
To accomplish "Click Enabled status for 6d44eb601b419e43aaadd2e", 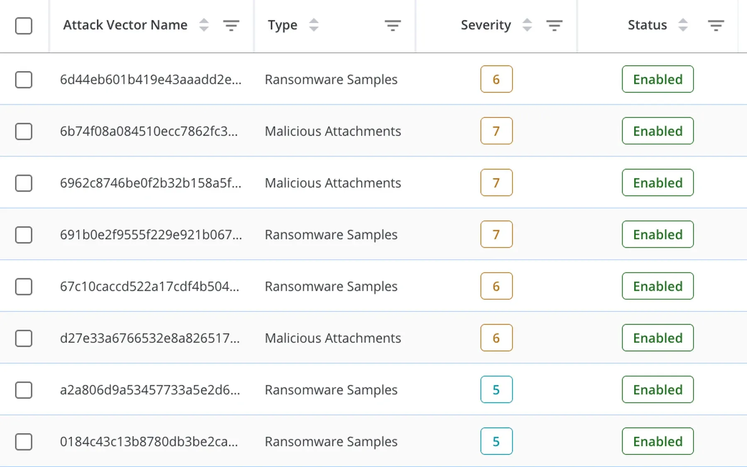I will [x=658, y=79].
